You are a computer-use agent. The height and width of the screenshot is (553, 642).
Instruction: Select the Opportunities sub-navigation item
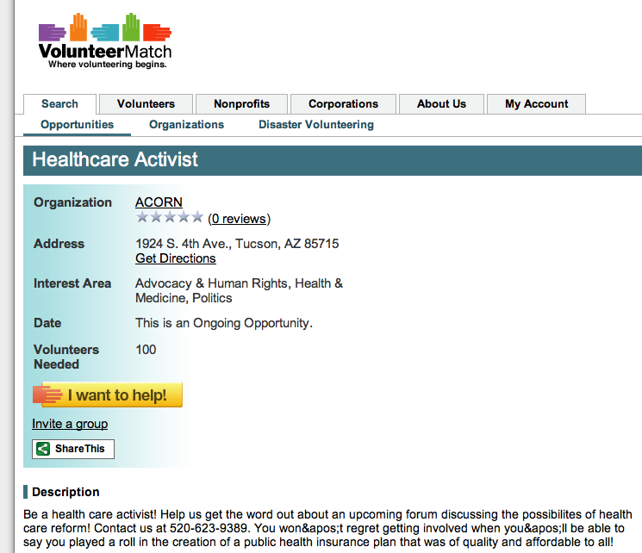pyautogui.click(x=77, y=125)
